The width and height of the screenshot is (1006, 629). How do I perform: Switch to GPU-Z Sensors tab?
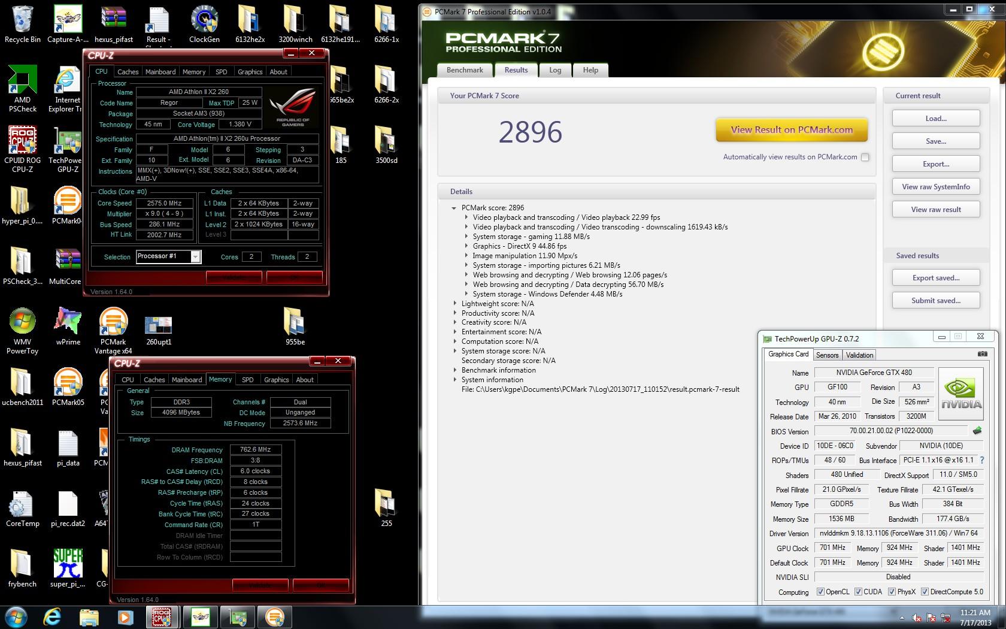pyautogui.click(x=827, y=355)
